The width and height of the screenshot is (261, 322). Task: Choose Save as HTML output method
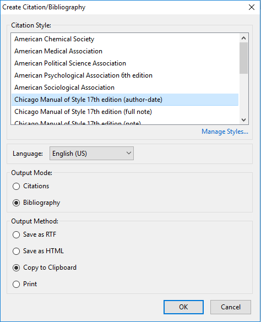pyautogui.click(x=38, y=251)
